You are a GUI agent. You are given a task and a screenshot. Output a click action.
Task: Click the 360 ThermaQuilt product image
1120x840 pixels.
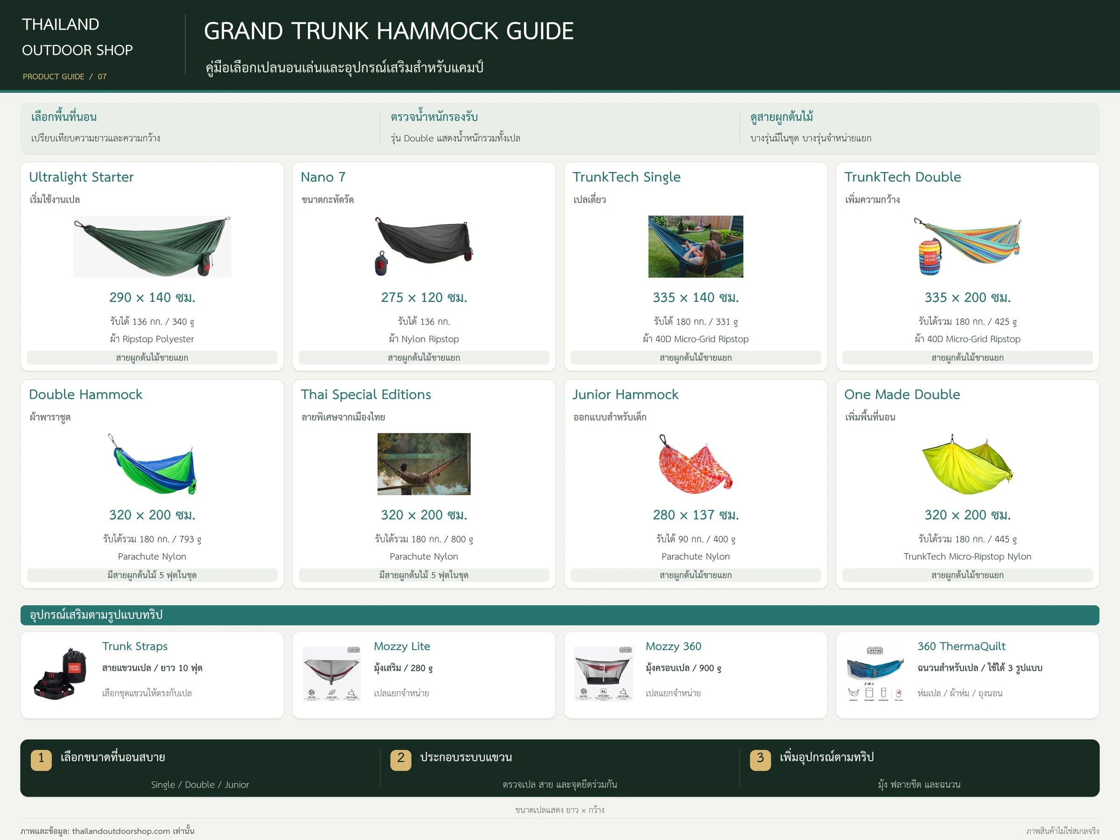click(x=875, y=674)
